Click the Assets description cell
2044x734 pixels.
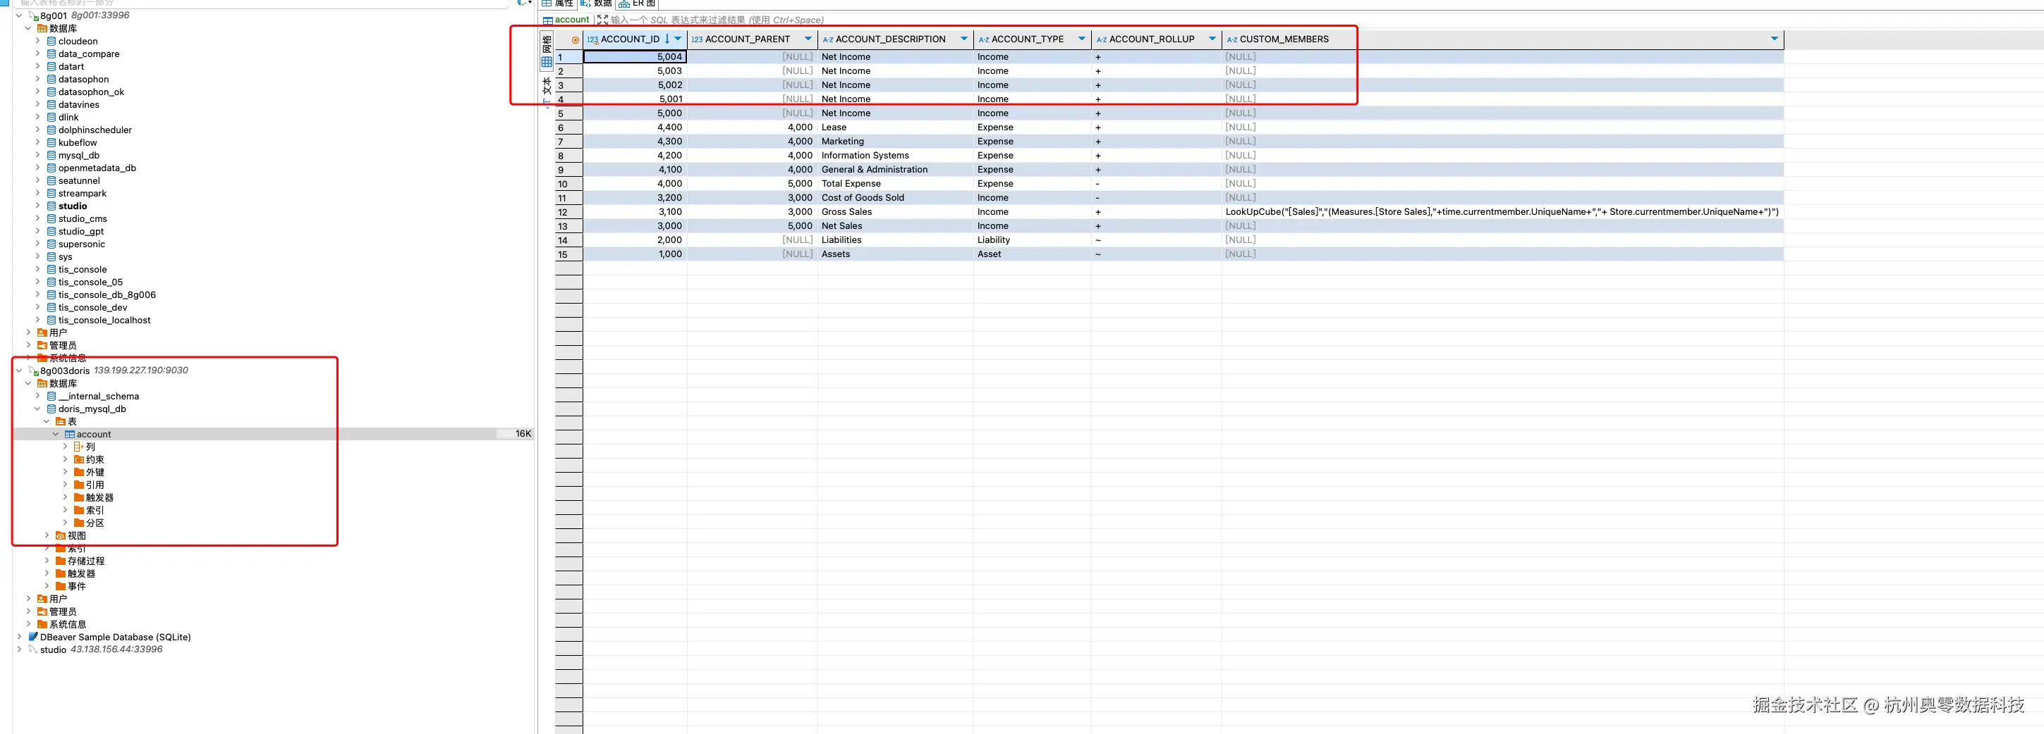click(895, 254)
